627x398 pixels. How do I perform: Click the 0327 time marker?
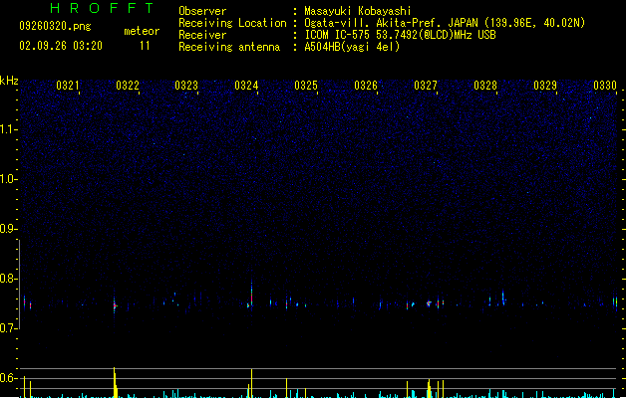(x=426, y=86)
